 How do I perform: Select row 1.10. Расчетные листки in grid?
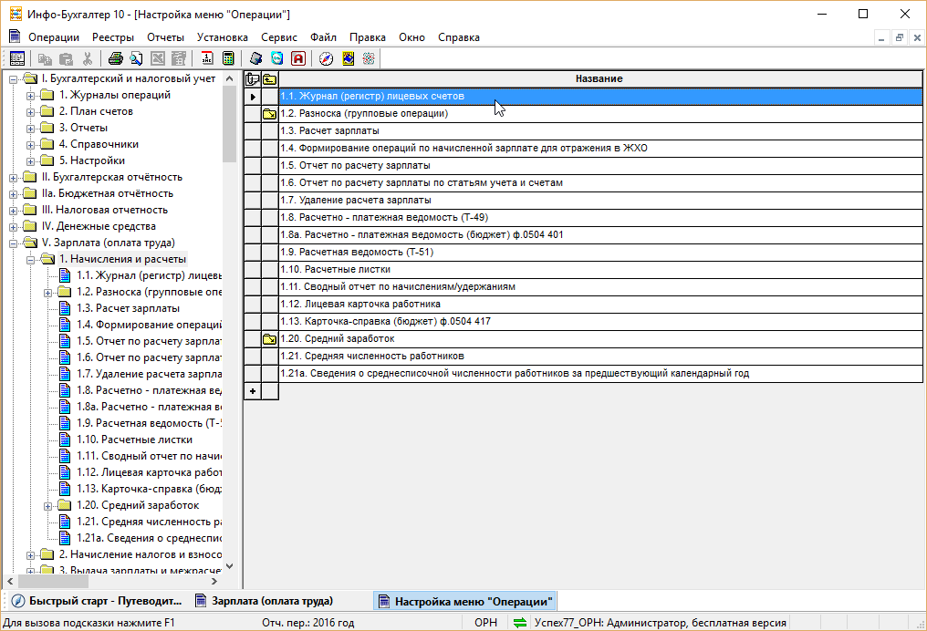click(600, 269)
